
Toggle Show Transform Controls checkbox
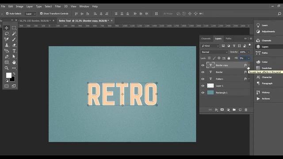tap(41, 14)
